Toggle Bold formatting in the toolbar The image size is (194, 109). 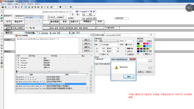42,7
